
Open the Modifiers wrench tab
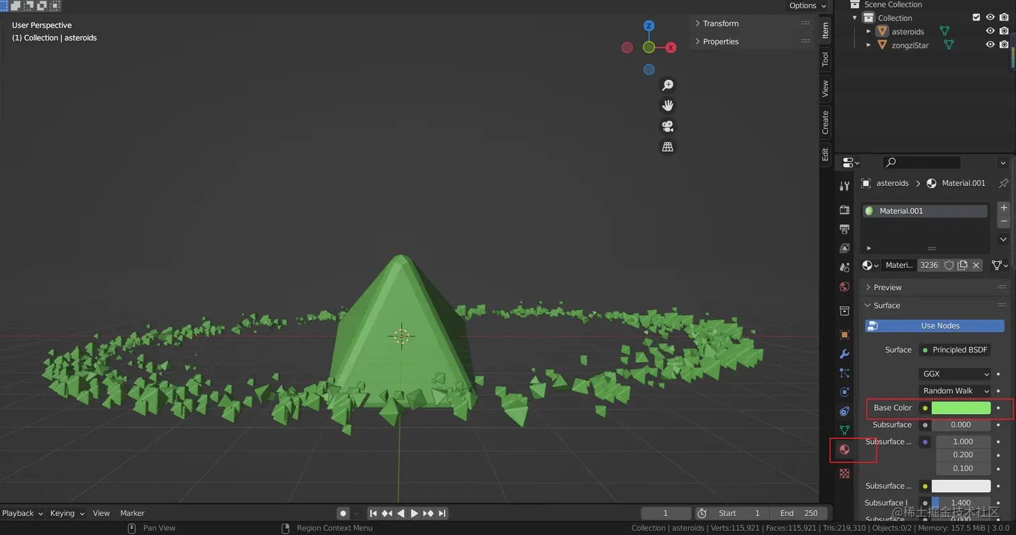845,354
